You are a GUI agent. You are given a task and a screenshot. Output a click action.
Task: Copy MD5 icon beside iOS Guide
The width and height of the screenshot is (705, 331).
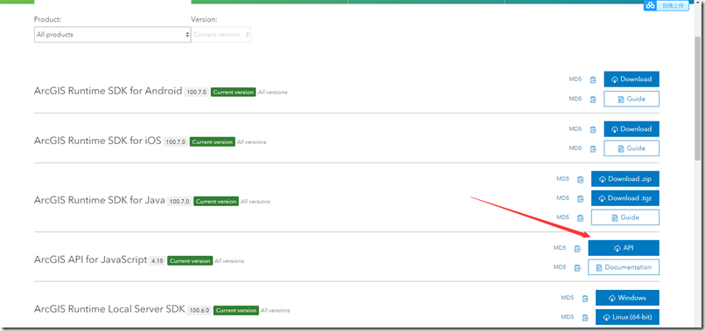[593, 148]
